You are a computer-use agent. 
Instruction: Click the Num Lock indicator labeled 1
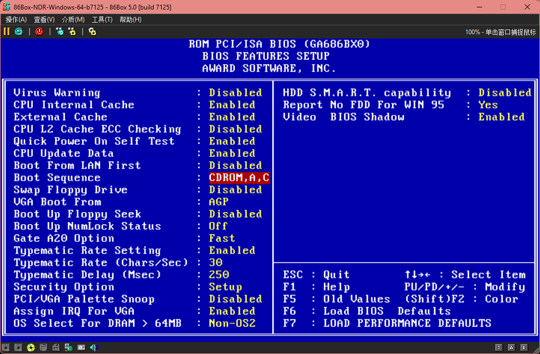point(498,348)
